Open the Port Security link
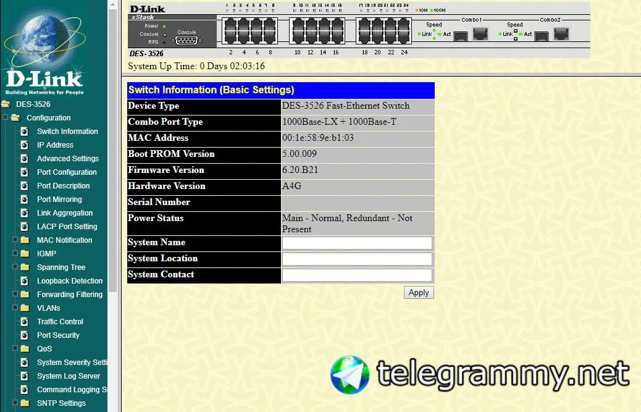 (58, 335)
